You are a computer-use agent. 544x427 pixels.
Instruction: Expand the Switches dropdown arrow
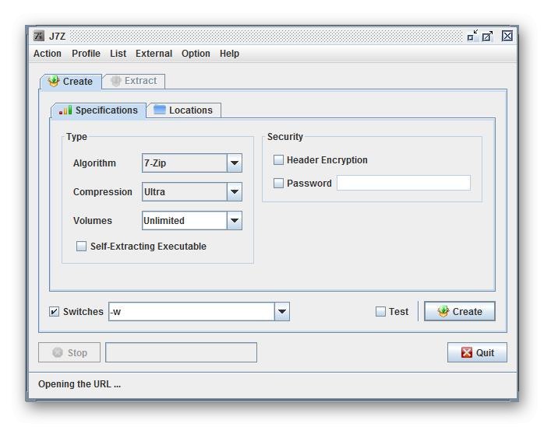282,312
